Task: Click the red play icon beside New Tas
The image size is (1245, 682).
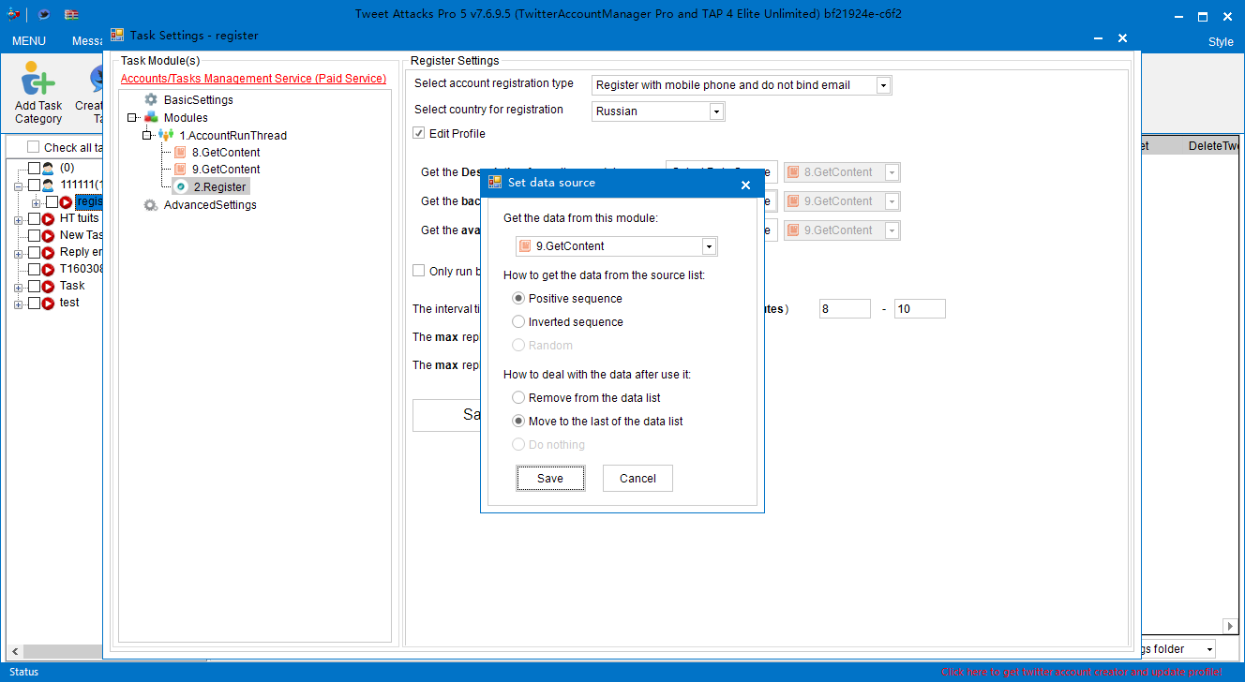Action: coord(48,235)
